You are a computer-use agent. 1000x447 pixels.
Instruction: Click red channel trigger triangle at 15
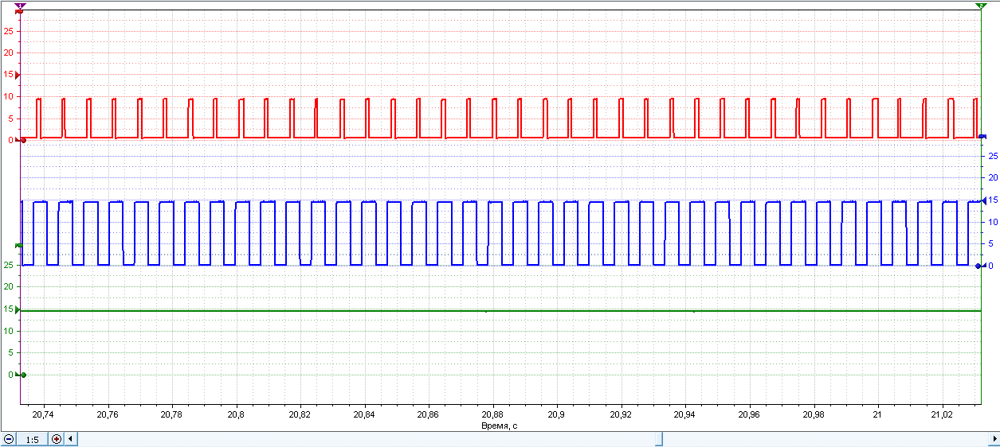click(x=18, y=75)
